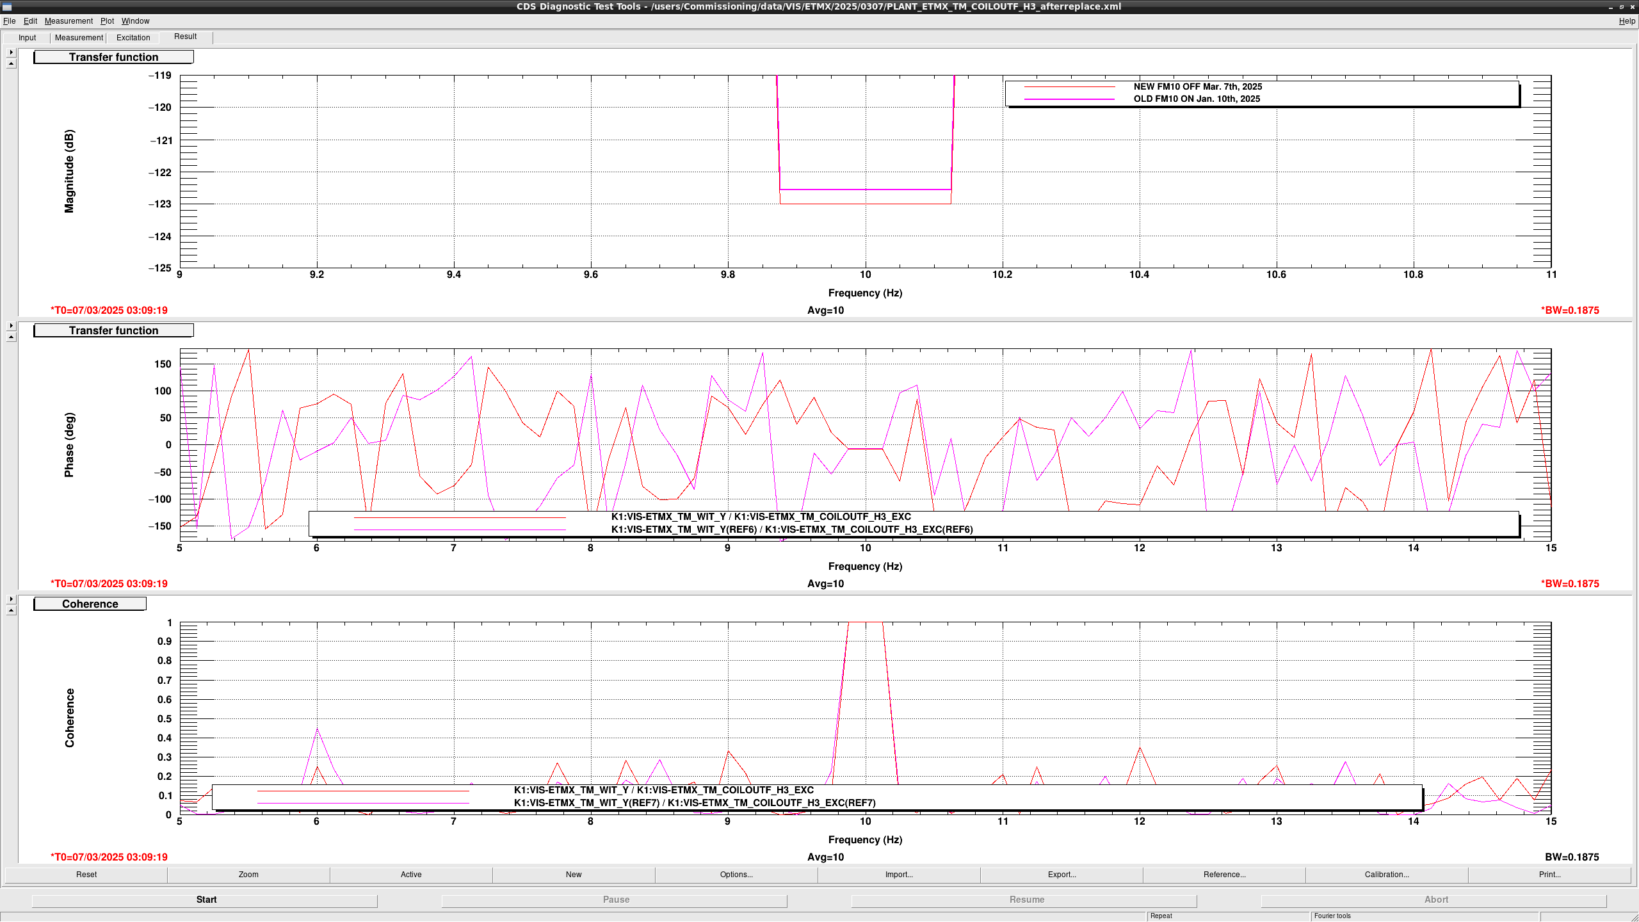
Task: Click the New button
Action: pyautogui.click(x=574, y=875)
